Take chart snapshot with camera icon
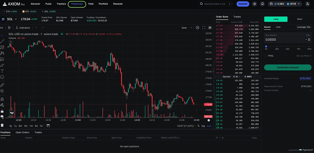Image resolution: width=314 pixels, height=153 pixels. (x=210, y=28)
